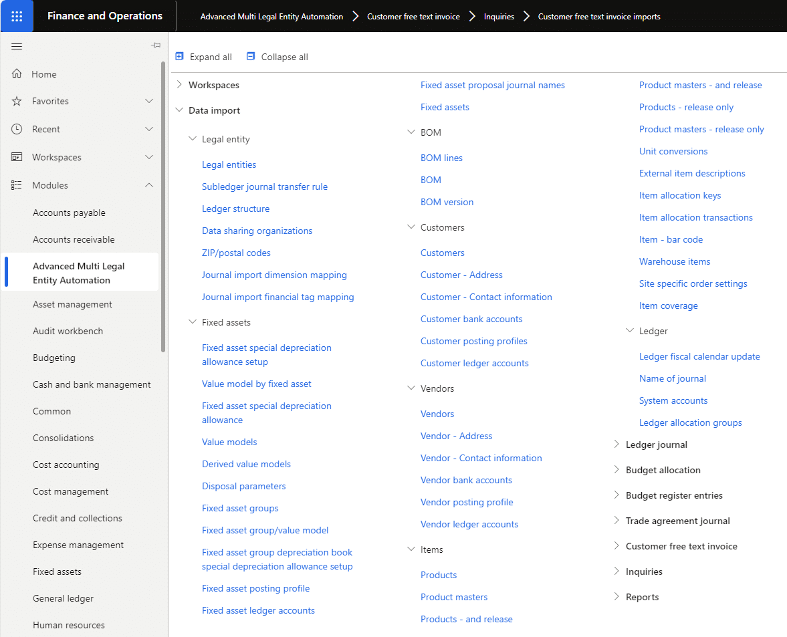Viewport: 787px width, 637px height.
Task: Open System accounts link
Action: pos(673,400)
